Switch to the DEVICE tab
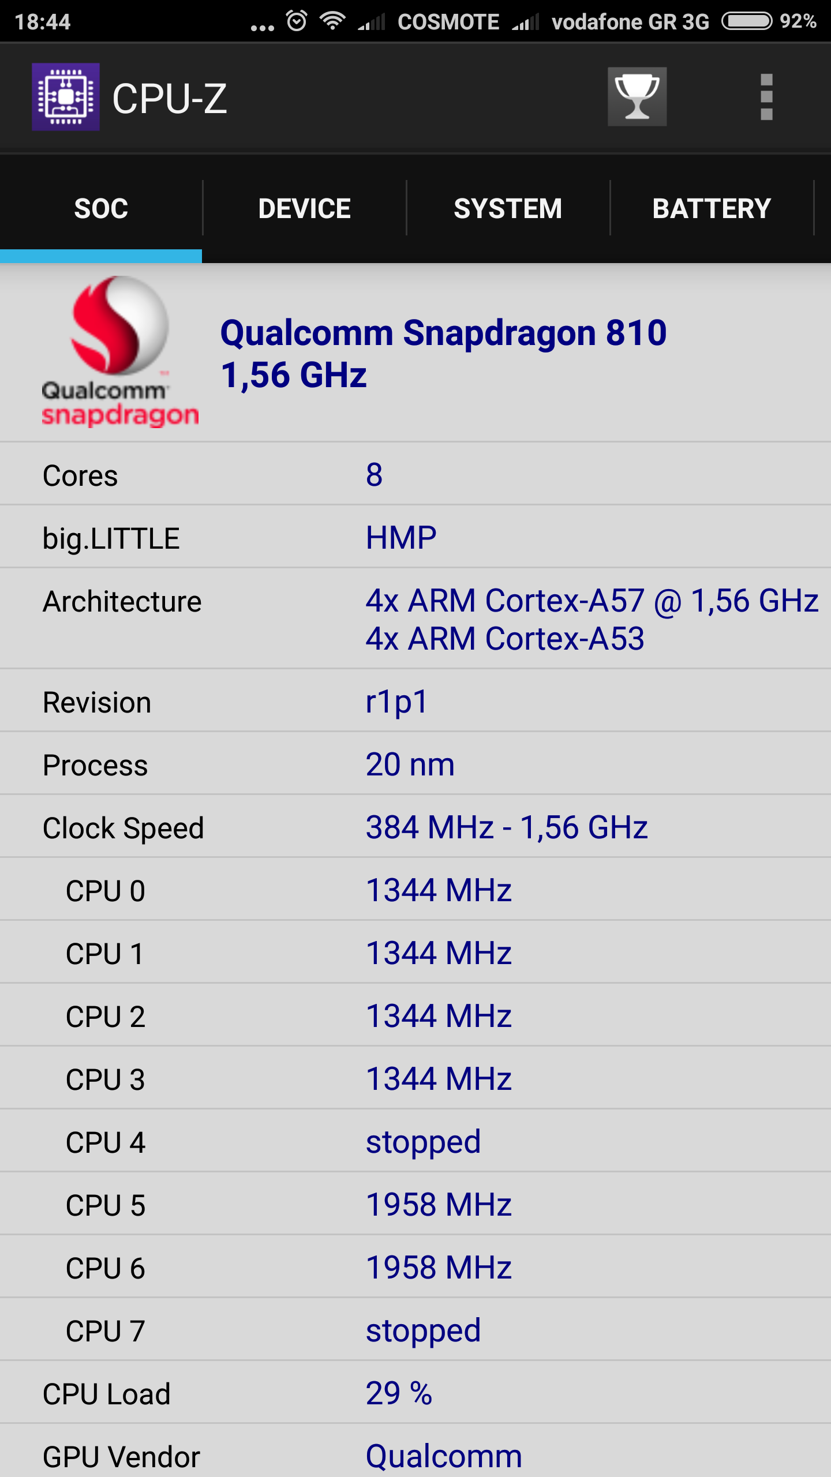Image resolution: width=831 pixels, height=1477 pixels. coord(304,208)
